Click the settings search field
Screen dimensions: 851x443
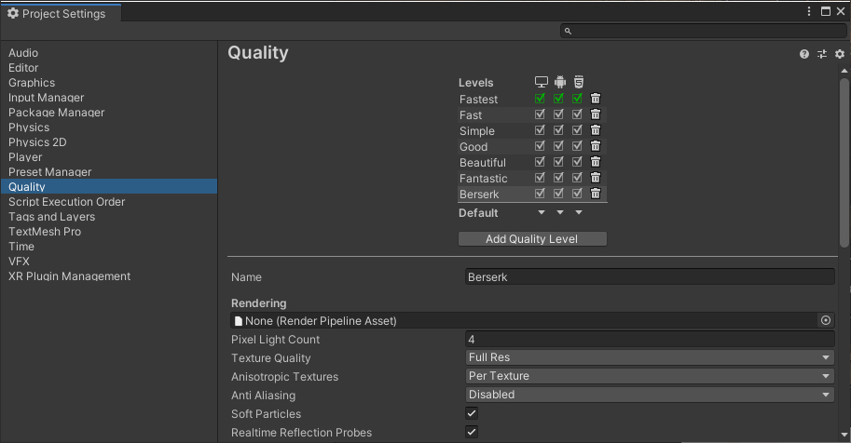click(704, 31)
